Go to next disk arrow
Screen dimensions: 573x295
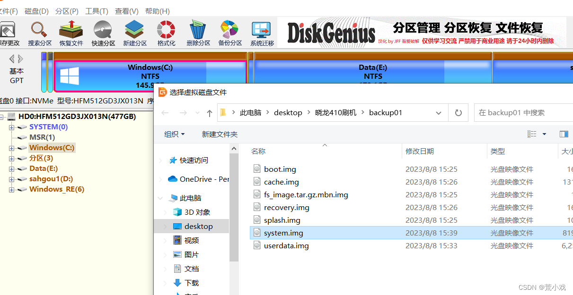pos(20,59)
